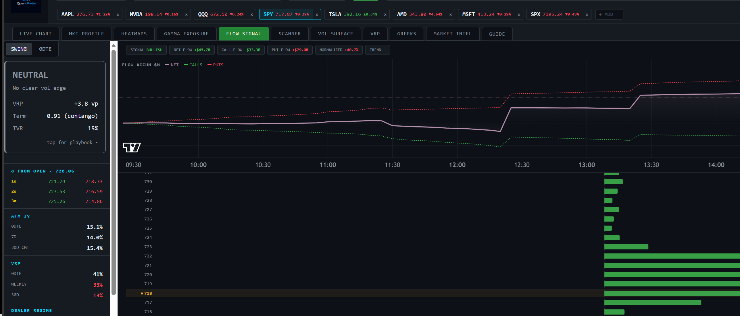The image size is (740, 316).
Task: Click NORMALIZED +40.7% chip
Action: pos(339,50)
